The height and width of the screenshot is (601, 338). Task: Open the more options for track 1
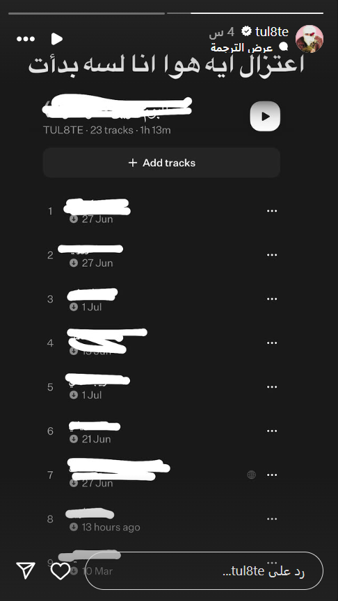click(272, 211)
